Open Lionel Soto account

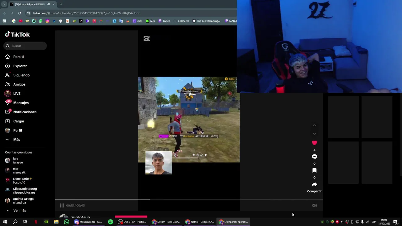pyautogui.click(x=19, y=180)
